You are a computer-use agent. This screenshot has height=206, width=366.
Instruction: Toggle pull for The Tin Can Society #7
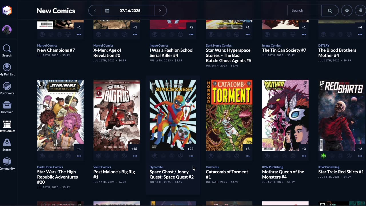click(x=267, y=34)
